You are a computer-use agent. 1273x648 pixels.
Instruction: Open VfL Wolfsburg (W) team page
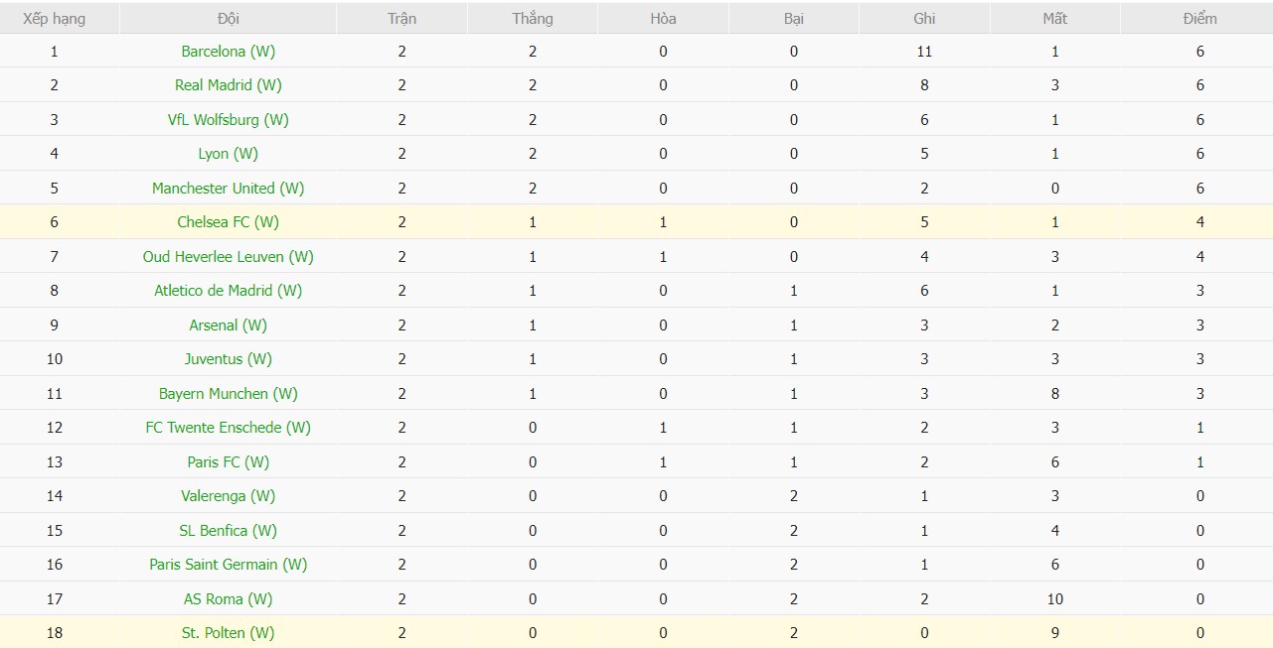point(228,120)
